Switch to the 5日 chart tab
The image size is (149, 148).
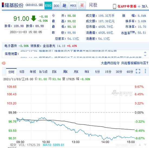[22, 72]
